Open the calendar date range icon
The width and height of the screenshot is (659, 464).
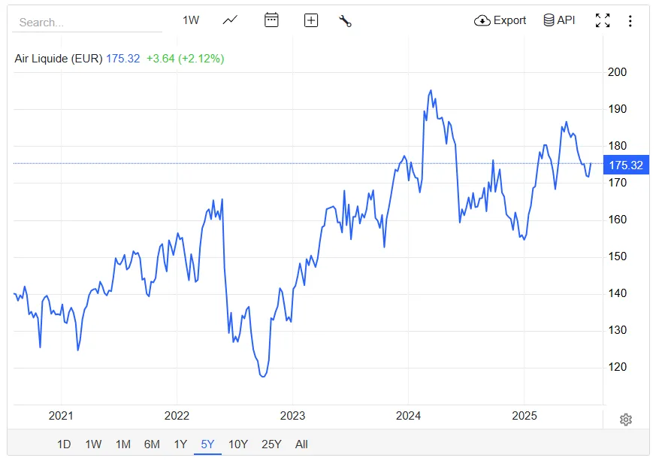pyautogui.click(x=271, y=20)
